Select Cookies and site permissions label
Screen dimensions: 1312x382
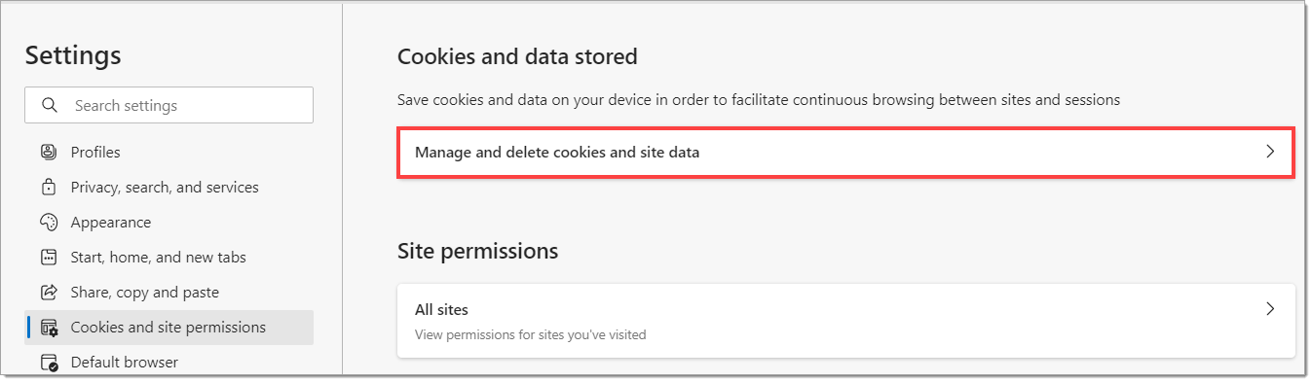point(168,328)
